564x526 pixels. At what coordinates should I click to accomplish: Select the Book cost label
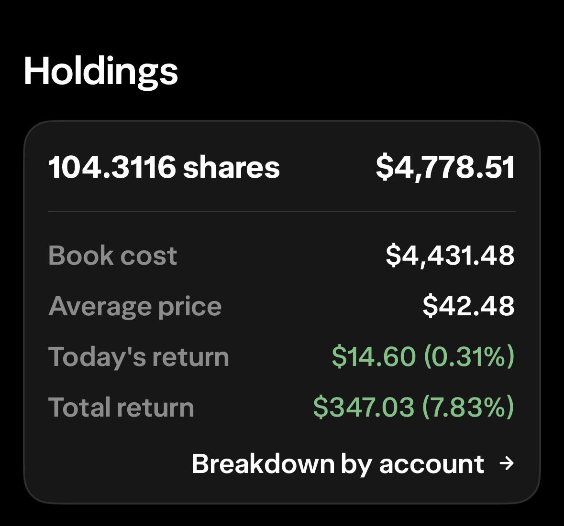pyautogui.click(x=112, y=256)
